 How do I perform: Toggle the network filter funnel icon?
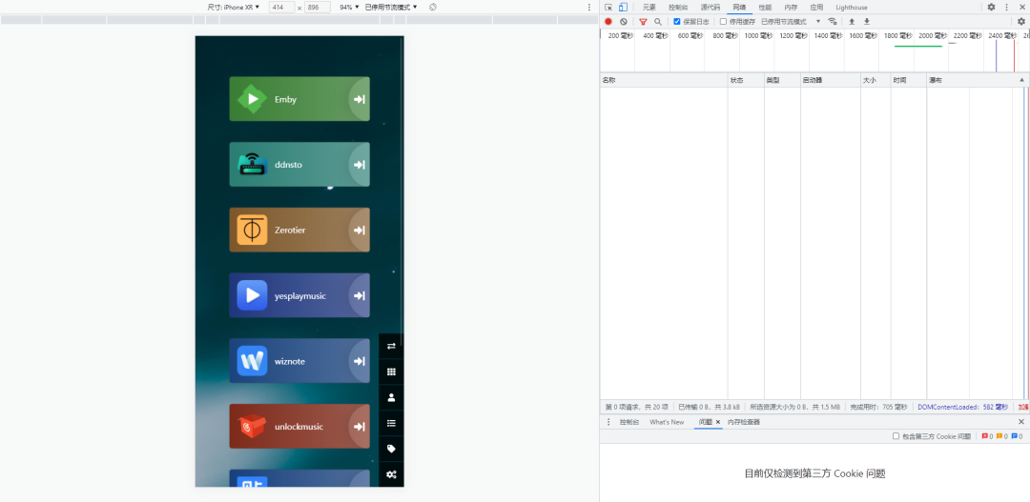(643, 22)
